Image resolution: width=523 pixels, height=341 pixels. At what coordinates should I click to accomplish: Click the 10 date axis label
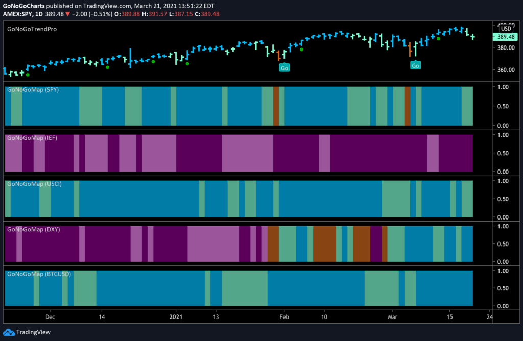coord(324,316)
